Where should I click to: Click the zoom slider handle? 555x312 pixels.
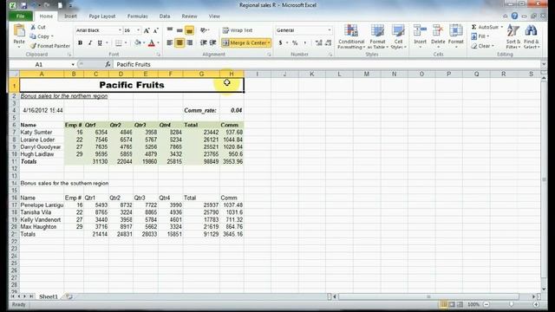(x=511, y=304)
